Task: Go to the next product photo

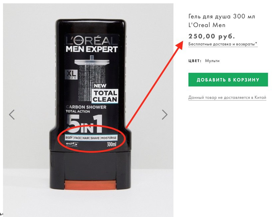Action: pyautogui.click(x=164, y=115)
